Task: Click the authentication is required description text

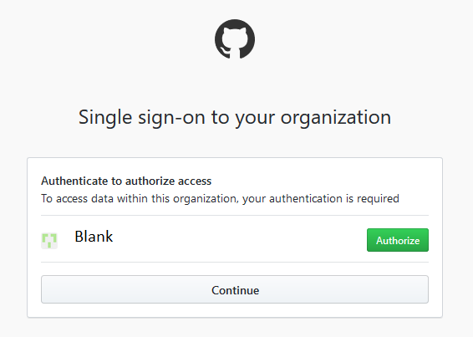Action: [x=220, y=198]
